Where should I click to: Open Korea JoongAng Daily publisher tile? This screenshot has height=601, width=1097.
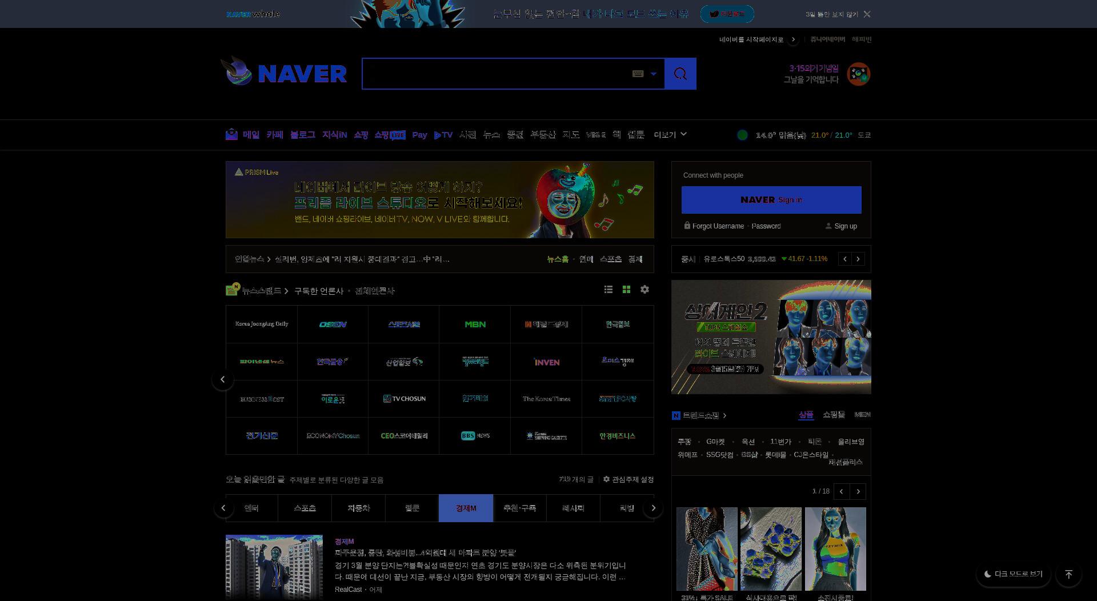pyautogui.click(x=262, y=324)
